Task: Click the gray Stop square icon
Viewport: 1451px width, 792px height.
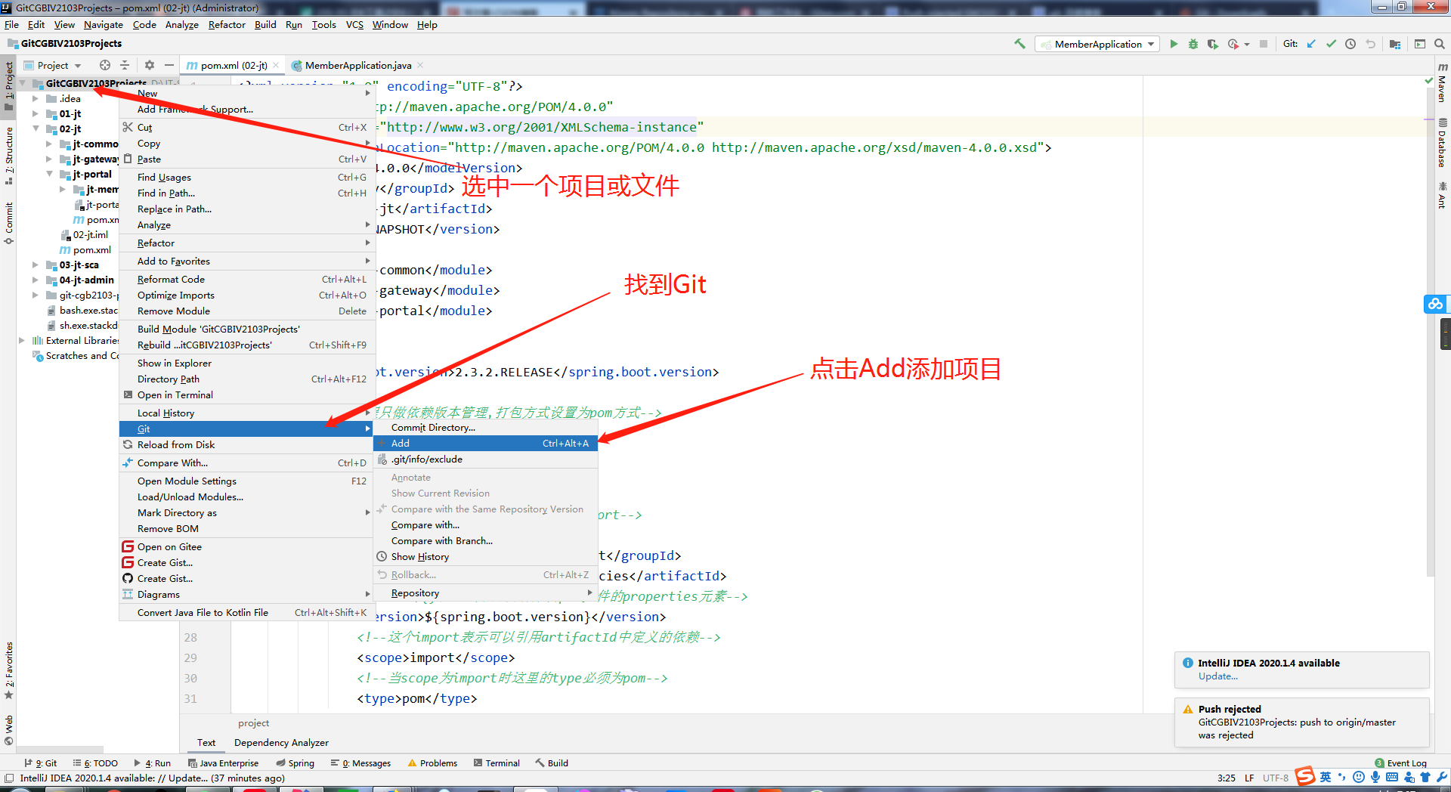Action: [1263, 44]
